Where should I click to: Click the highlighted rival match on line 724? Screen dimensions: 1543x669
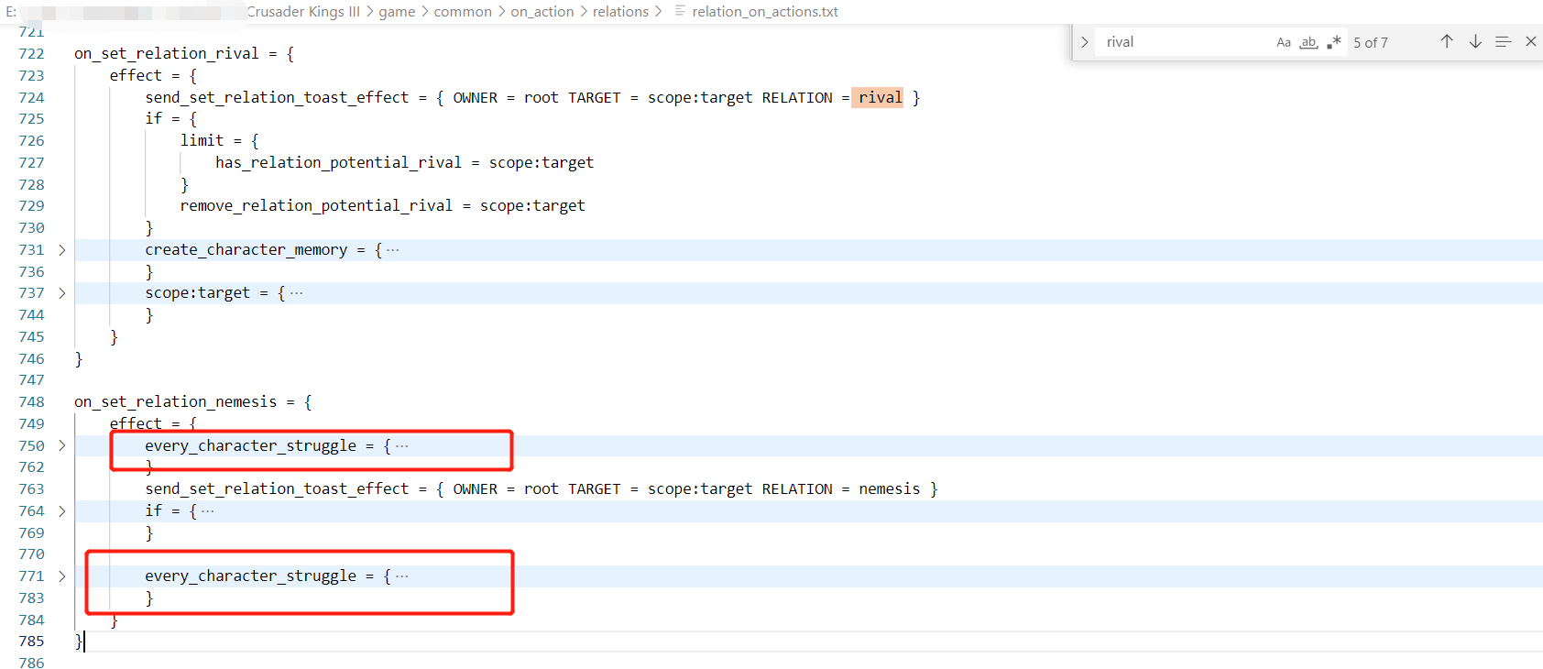880,97
